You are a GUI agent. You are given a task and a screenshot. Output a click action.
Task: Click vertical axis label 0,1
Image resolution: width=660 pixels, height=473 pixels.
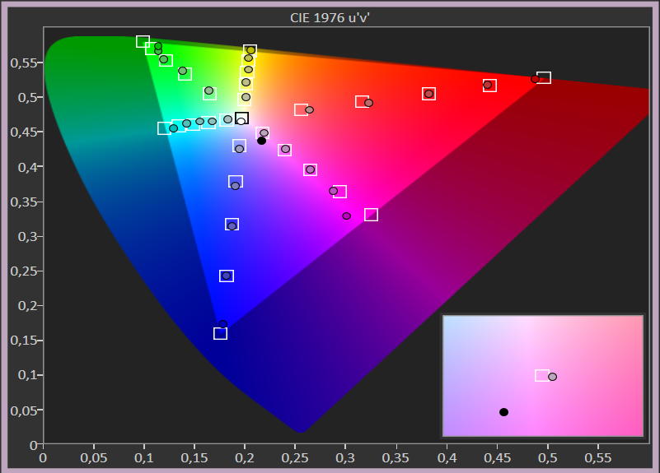coord(26,375)
